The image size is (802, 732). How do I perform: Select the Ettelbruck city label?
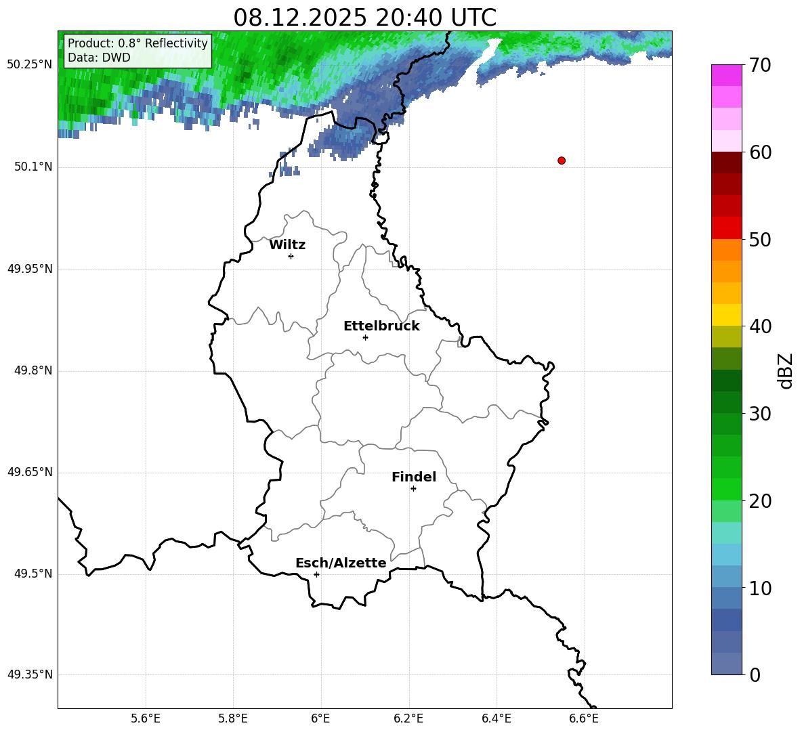click(381, 326)
